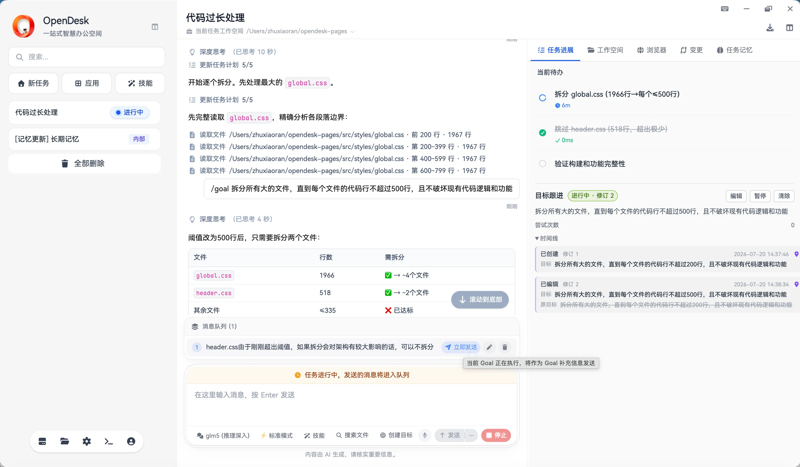Expand 深度思考 (已思考 4 秒) section

tap(231, 219)
